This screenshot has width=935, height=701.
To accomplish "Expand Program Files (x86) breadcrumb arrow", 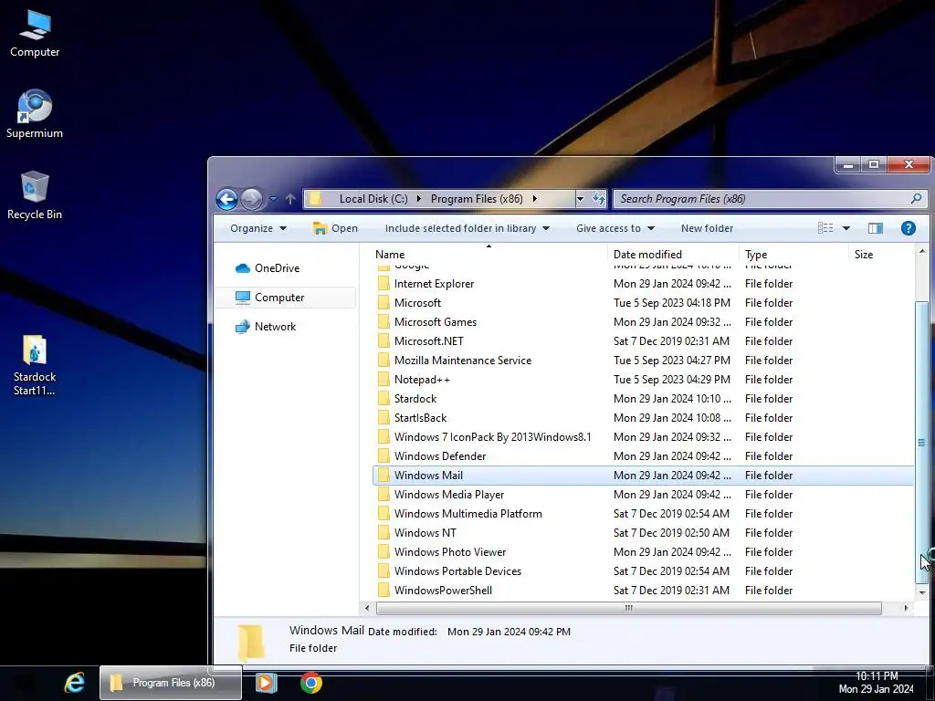I will (x=534, y=199).
